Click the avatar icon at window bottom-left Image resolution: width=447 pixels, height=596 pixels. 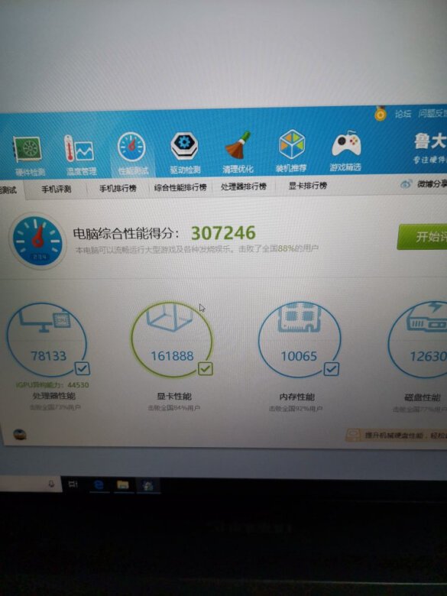[x=19, y=435]
